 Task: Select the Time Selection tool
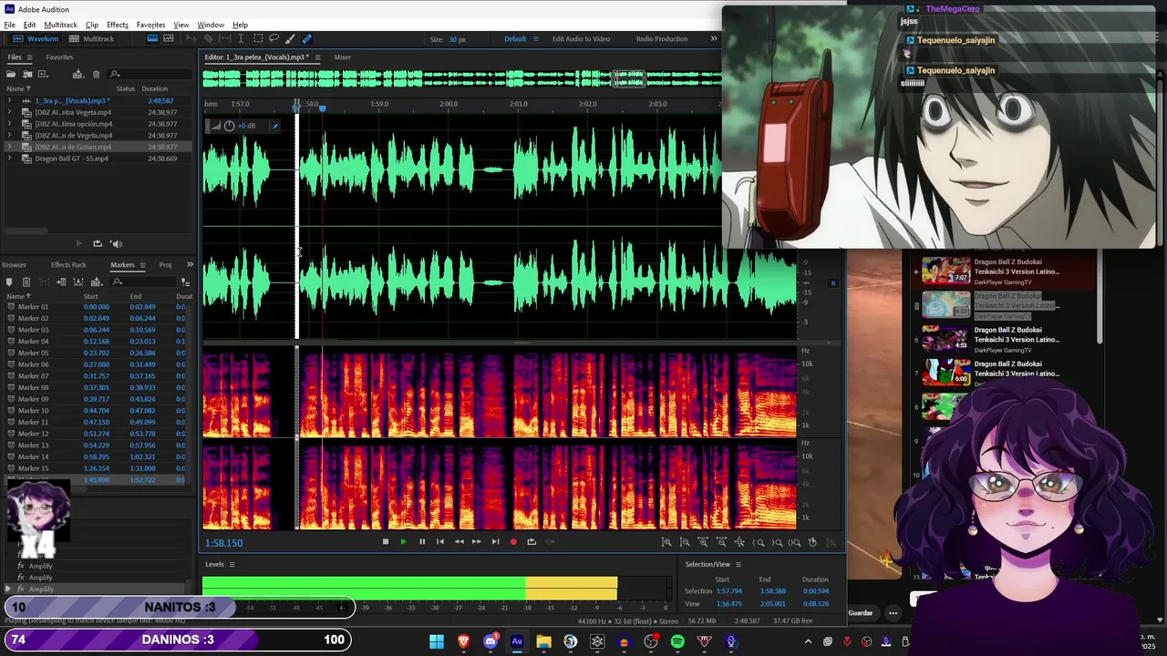(x=242, y=38)
